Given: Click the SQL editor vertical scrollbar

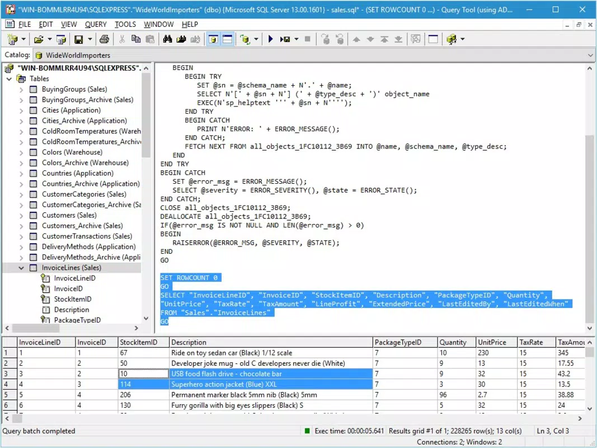Looking at the screenshot, I should (x=589, y=198).
